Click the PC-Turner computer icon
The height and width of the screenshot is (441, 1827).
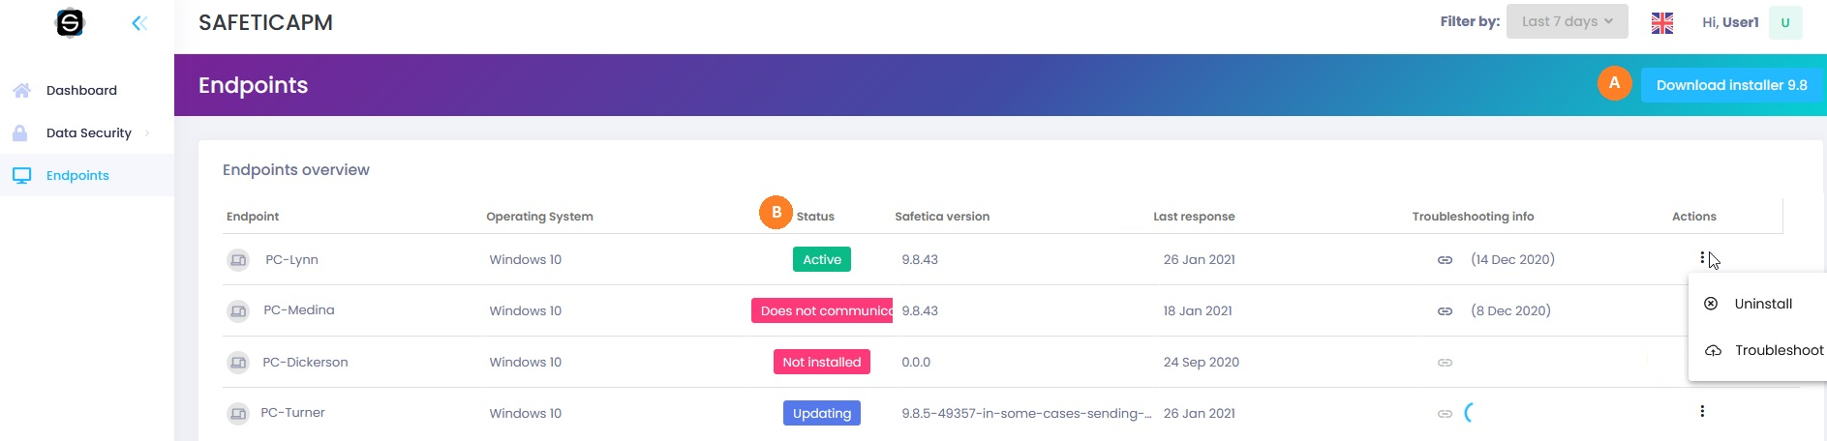tap(237, 414)
